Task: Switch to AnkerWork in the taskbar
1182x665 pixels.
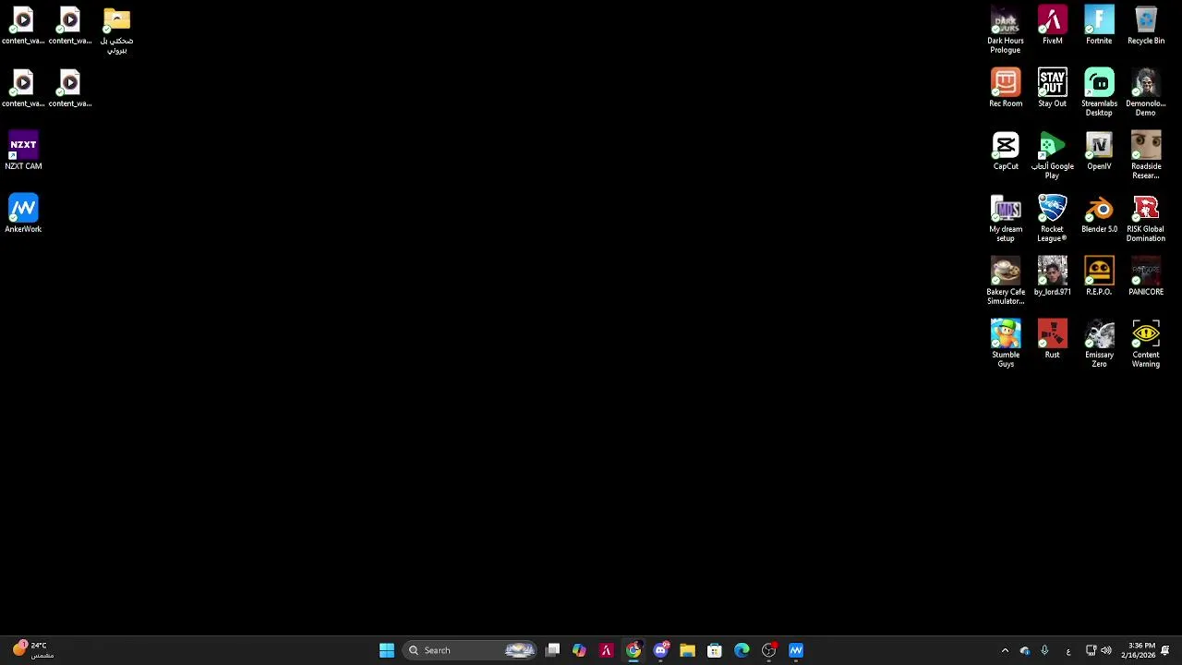Action: click(x=796, y=650)
